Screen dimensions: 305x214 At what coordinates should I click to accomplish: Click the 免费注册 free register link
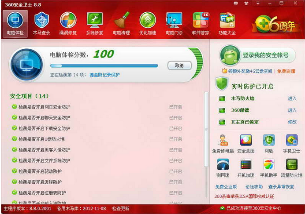[x=286, y=71]
